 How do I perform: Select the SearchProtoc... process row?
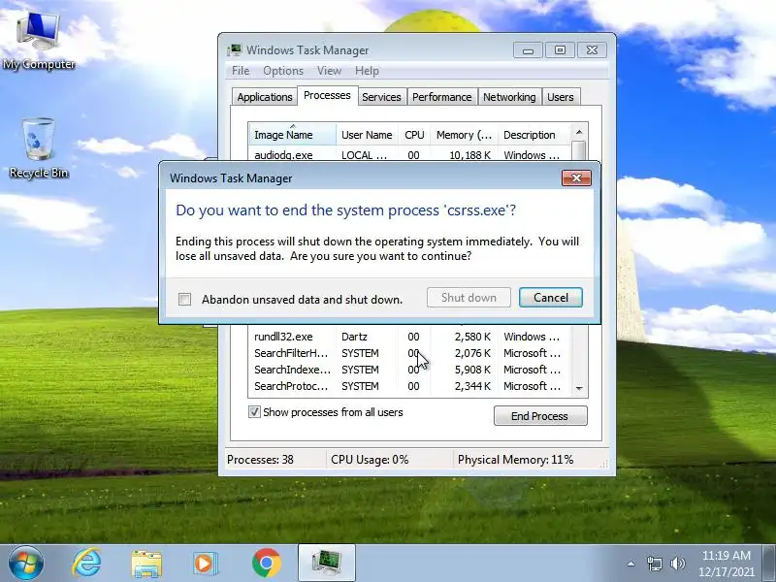409,386
